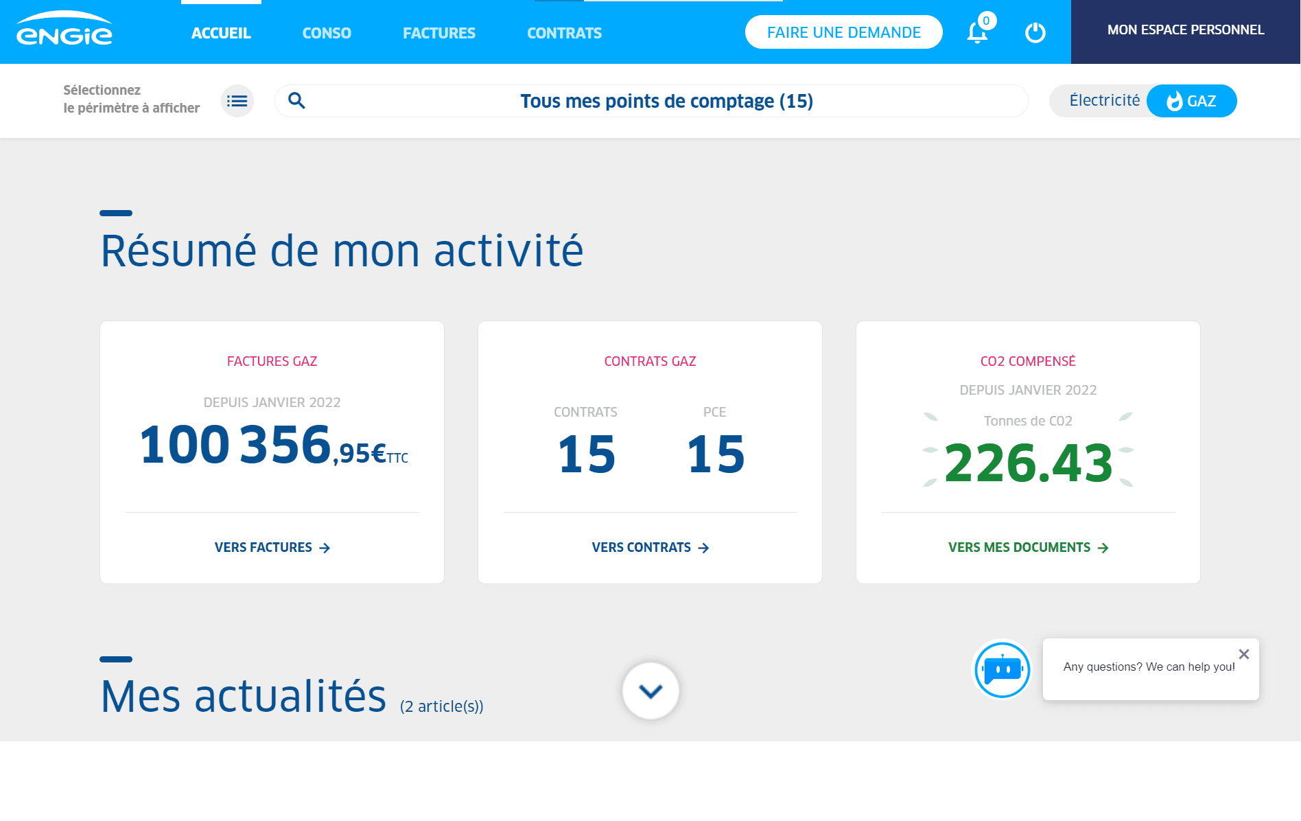
Task: Click the flame icon on the GAZ button
Action: click(1175, 100)
